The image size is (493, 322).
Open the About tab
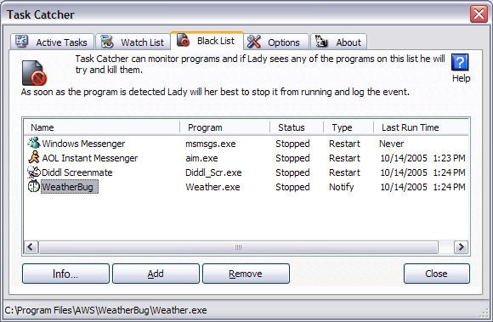tap(338, 42)
